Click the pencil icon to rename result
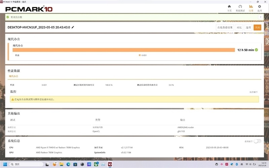 tap(73, 27)
